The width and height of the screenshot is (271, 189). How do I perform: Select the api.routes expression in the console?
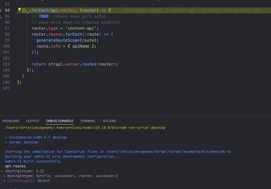click(x=15, y=166)
